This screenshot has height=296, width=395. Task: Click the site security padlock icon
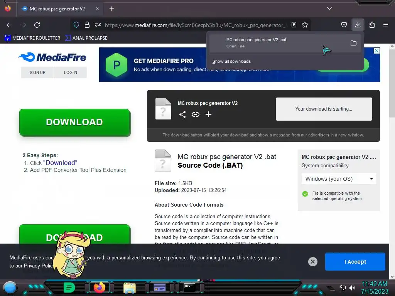[87, 25]
